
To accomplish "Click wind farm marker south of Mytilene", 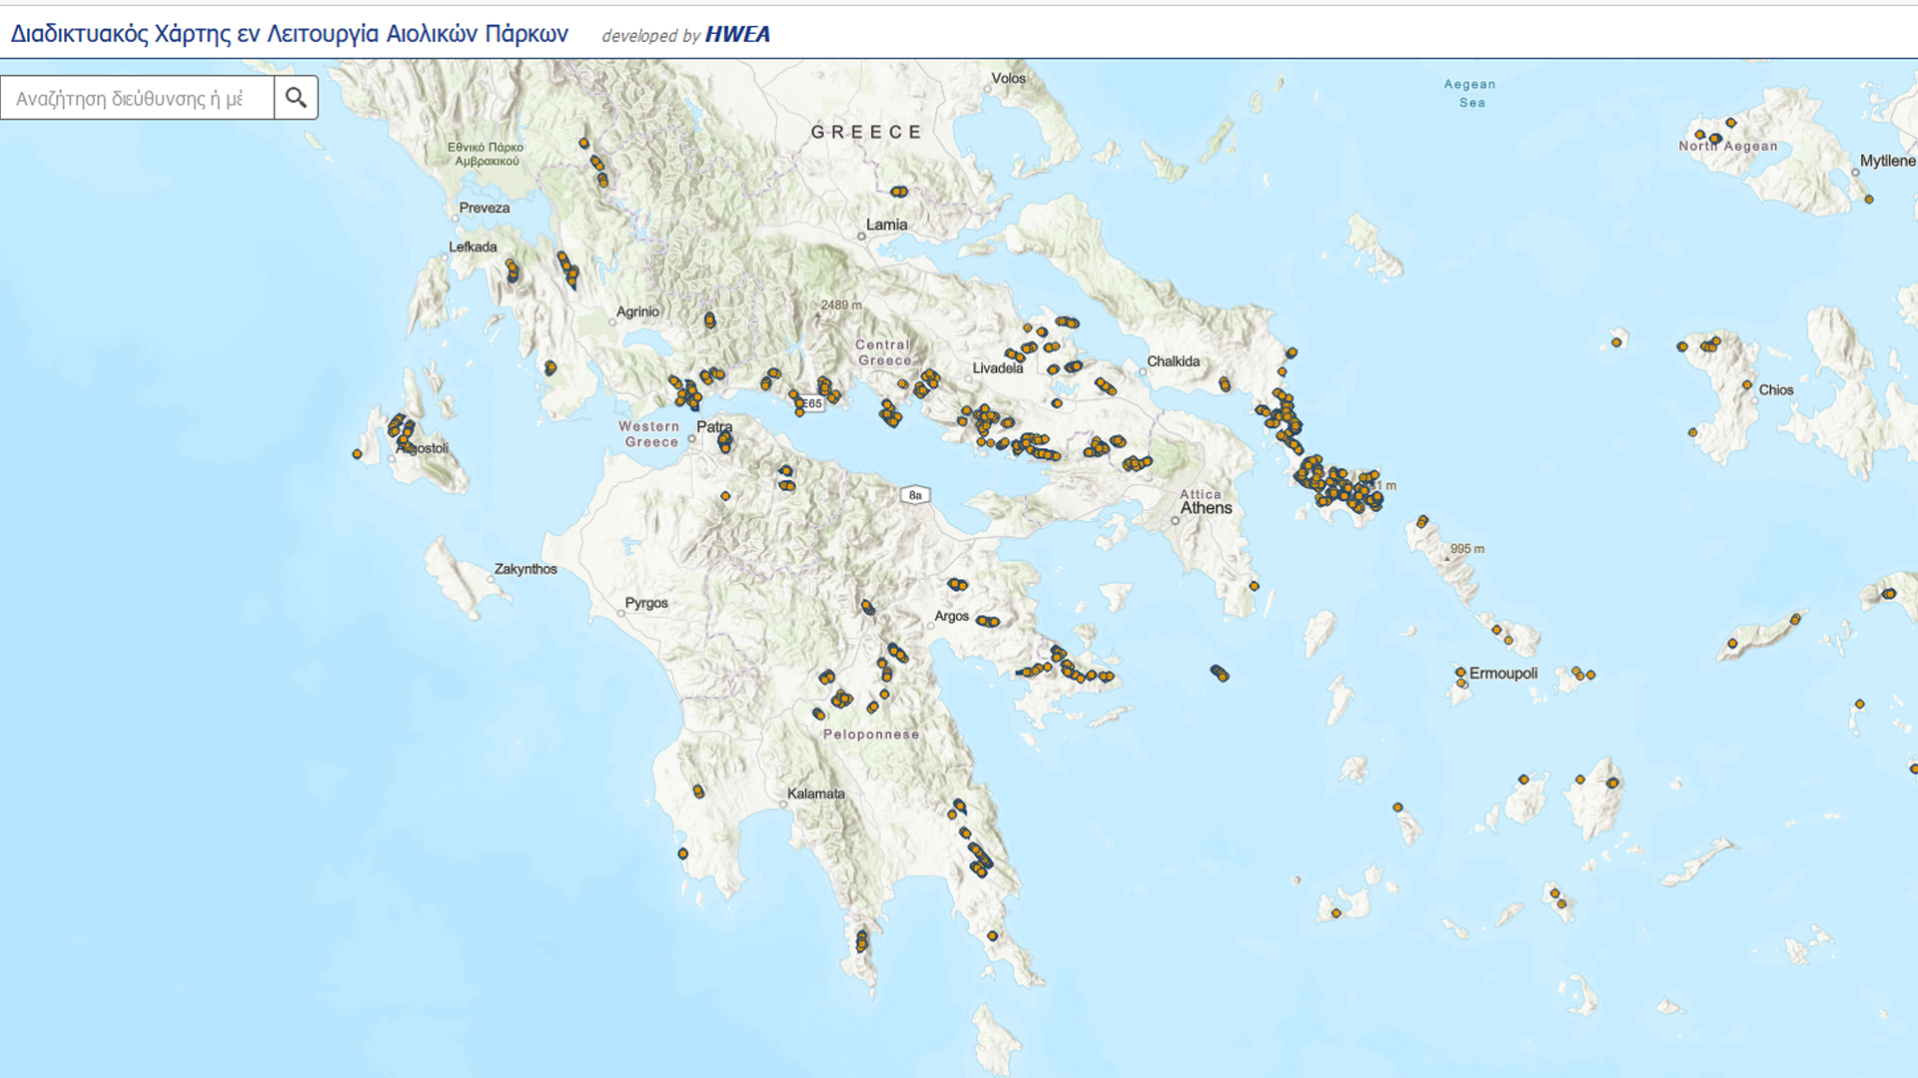I will [1869, 200].
